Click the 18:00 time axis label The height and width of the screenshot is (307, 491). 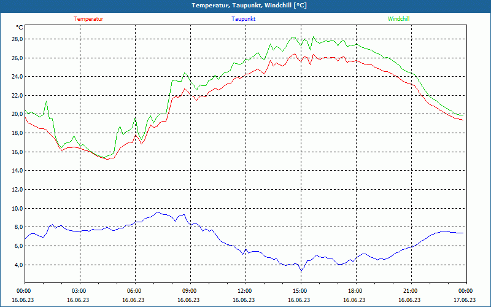click(x=356, y=291)
